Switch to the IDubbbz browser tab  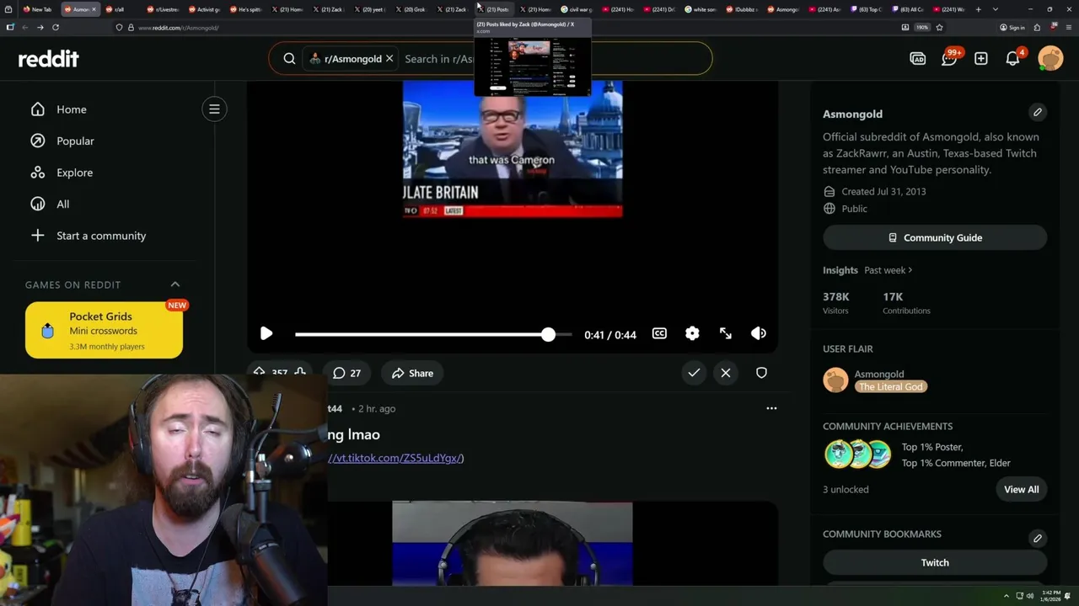[742, 9]
